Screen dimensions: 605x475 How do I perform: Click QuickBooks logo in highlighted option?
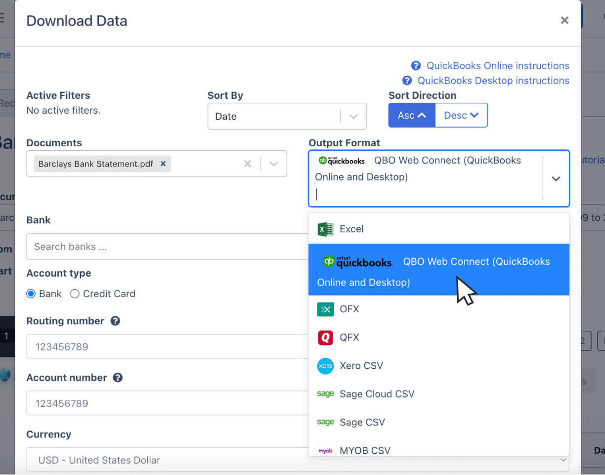click(358, 261)
